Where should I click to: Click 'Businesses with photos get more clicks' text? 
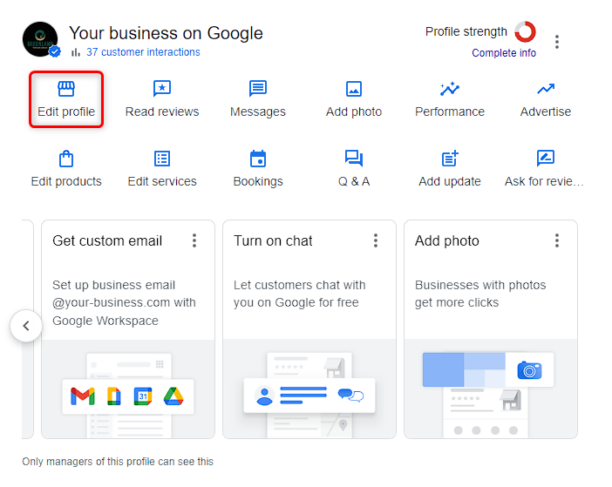pos(480,294)
